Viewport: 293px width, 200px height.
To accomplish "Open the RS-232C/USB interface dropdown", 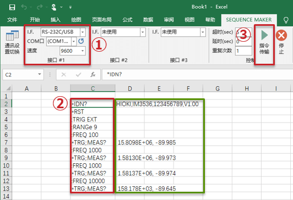I will [x=83, y=32].
